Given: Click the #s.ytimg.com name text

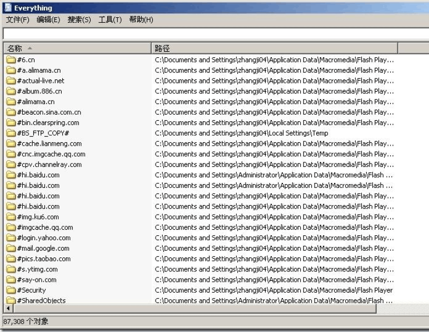Looking at the screenshot, I should (37, 269).
